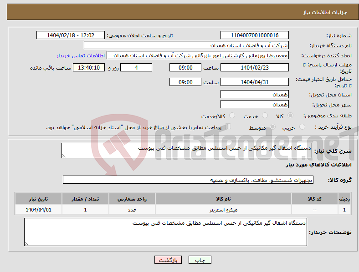Click the response deadline date 1404/02/23

tap(254, 67)
